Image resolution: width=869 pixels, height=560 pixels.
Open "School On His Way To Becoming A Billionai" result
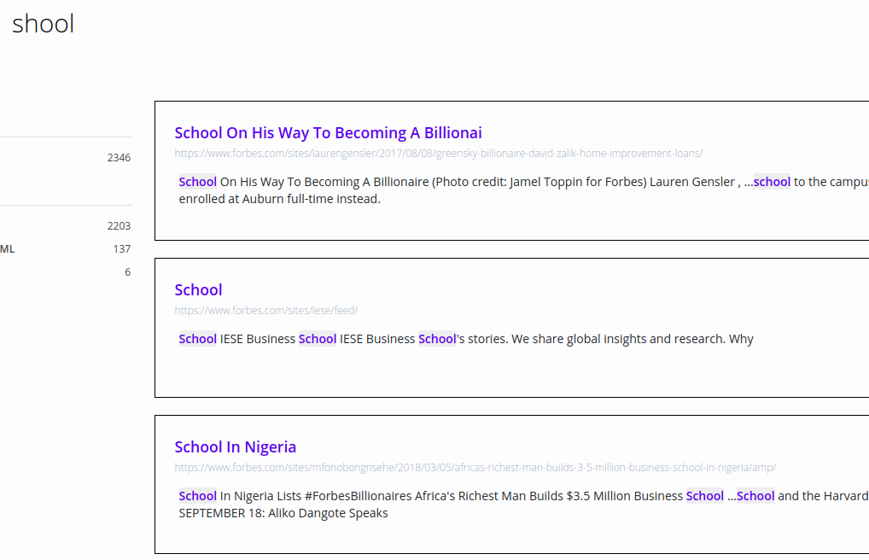click(x=328, y=132)
